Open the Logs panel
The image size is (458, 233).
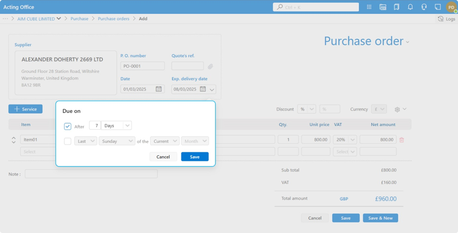(x=446, y=19)
